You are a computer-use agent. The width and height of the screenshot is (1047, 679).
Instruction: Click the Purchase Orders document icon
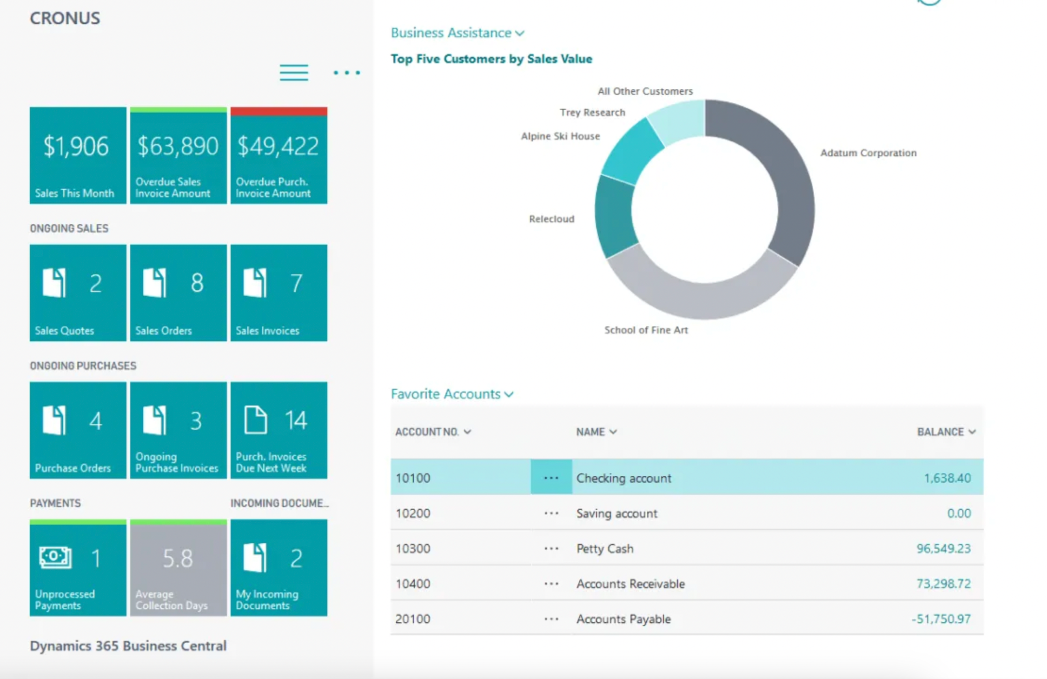tap(55, 419)
